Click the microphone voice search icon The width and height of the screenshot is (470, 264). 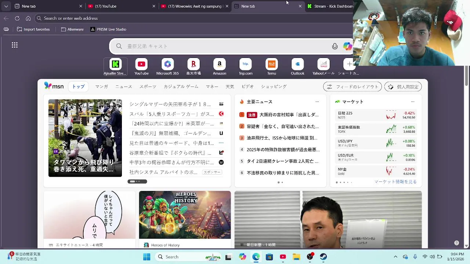tap(335, 46)
